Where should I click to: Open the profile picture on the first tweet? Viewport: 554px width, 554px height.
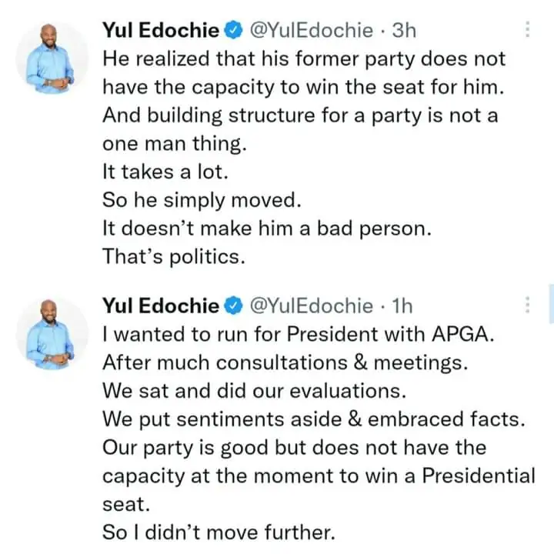pos(53,59)
